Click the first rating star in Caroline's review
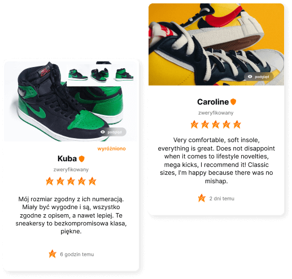This screenshot has height=279, width=292. 194,125
